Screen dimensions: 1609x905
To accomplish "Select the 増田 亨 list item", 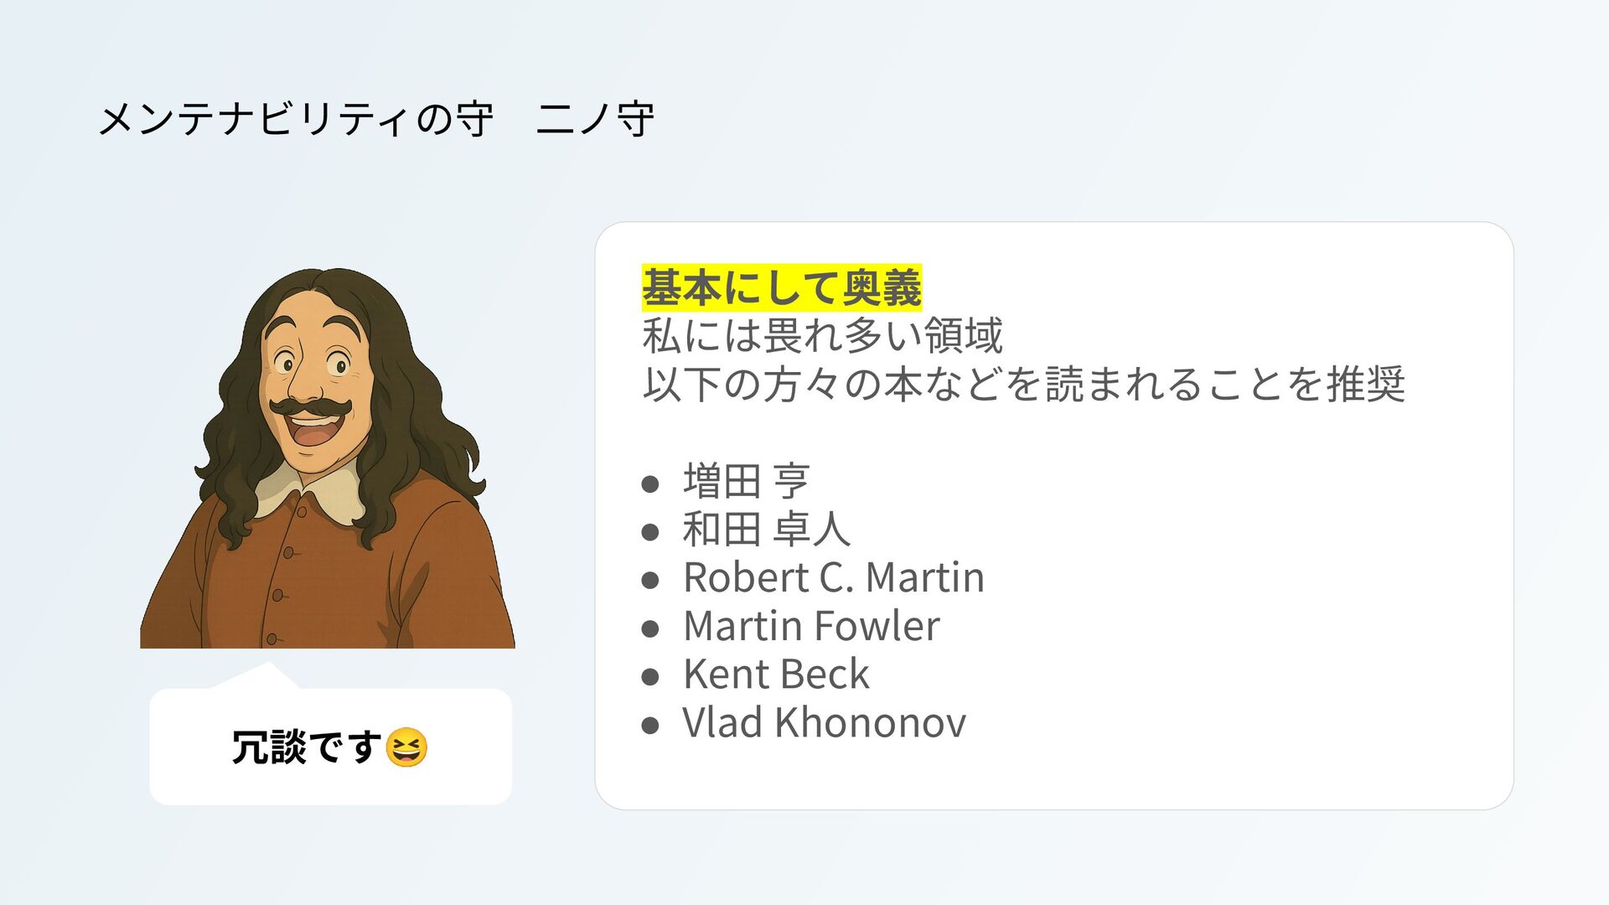I will [x=746, y=481].
